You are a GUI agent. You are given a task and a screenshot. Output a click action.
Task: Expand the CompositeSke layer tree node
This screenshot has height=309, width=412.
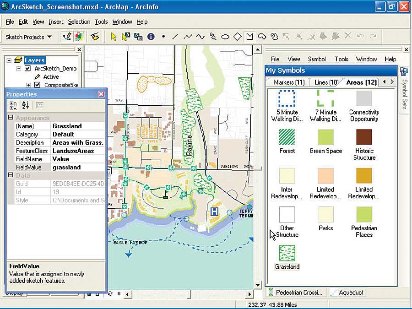point(28,85)
